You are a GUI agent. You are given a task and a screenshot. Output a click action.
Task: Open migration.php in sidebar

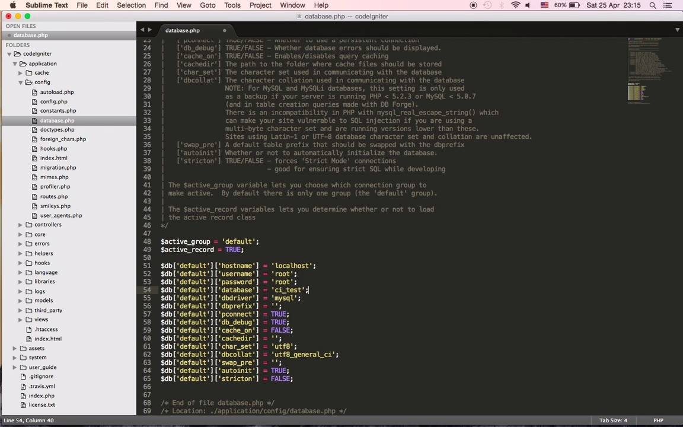coord(58,168)
